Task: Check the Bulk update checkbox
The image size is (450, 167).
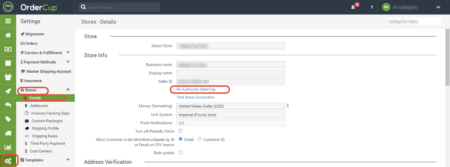Action: [181, 153]
